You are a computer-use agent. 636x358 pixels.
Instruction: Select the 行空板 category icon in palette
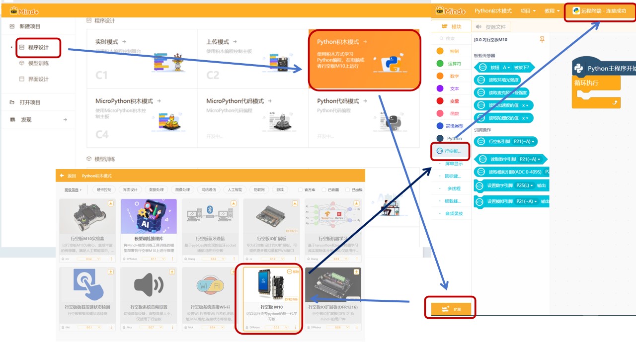click(439, 151)
